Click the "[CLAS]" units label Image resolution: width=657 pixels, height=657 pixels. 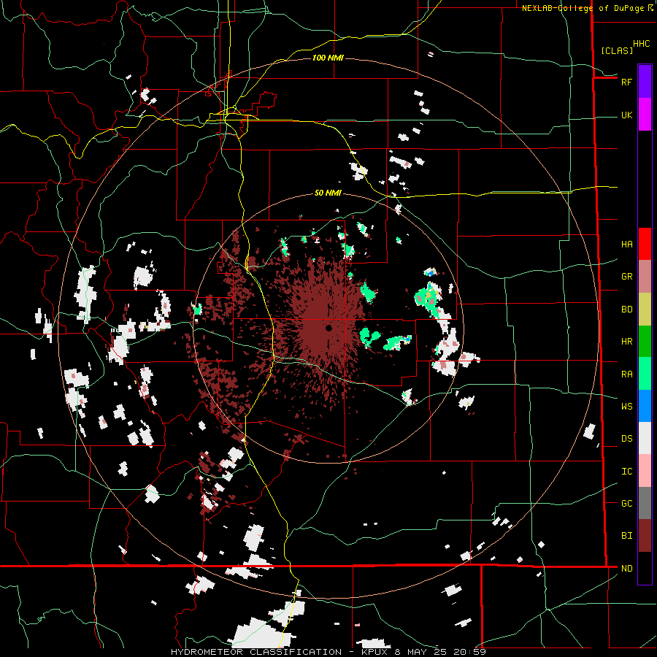[x=617, y=50]
